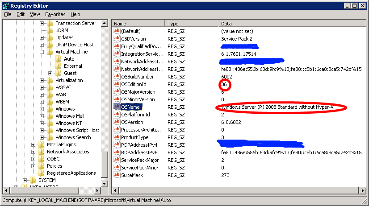Select the External folder icon
The height and width of the screenshot is (206, 369).
point(59,66)
